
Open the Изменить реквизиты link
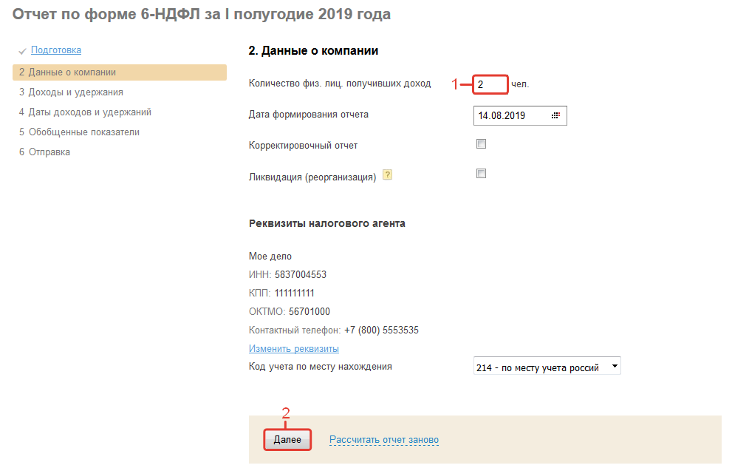click(294, 348)
